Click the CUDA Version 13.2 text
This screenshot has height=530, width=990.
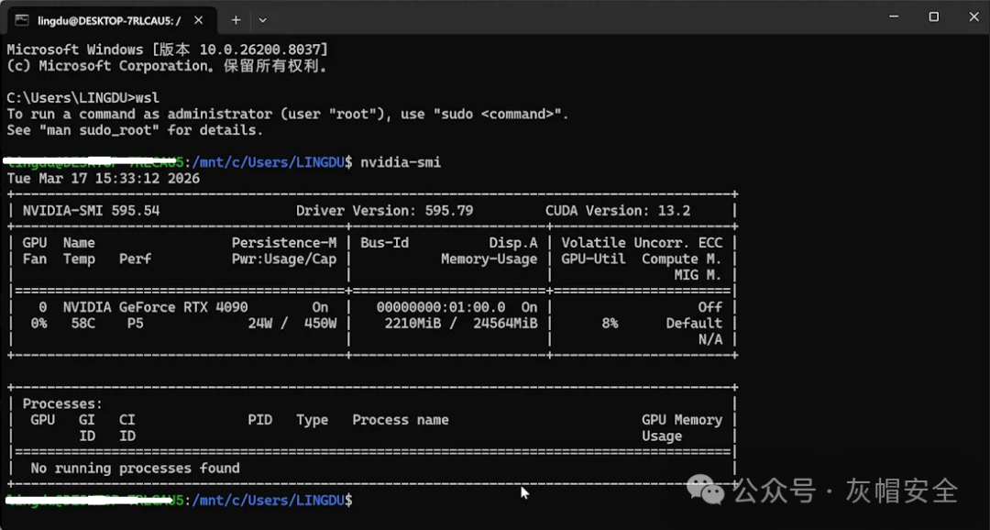[x=618, y=211]
